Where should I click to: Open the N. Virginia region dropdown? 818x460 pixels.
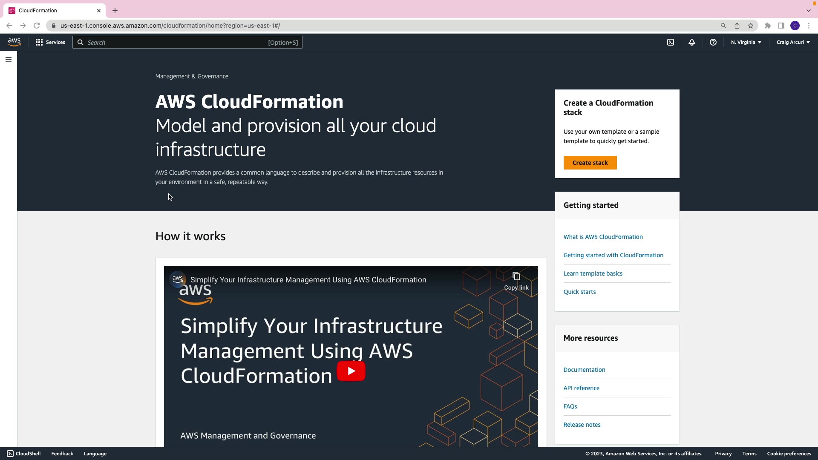click(x=746, y=42)
